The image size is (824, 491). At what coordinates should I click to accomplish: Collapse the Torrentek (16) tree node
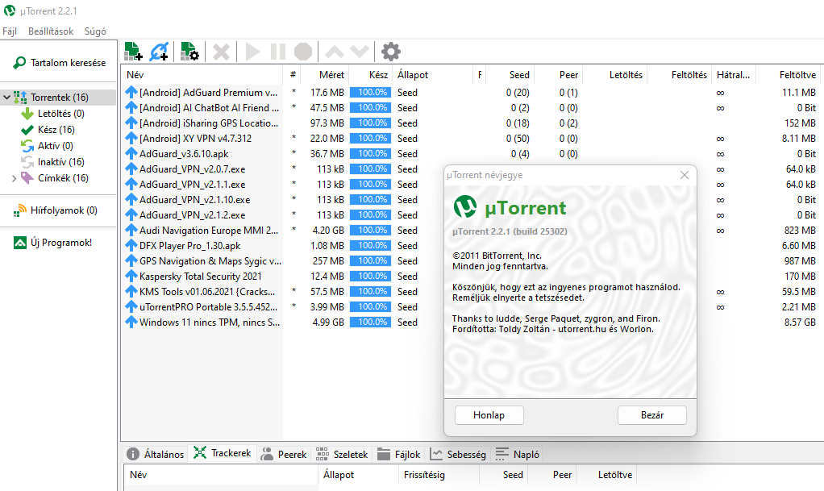click(6, 98)
